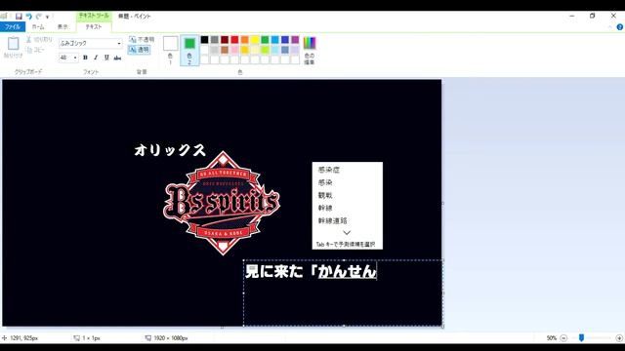Zoom out with the minus button
Screen dimensions: 625x351
point(563,338)
